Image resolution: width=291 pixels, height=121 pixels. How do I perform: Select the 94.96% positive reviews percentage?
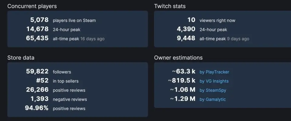pos(37,108)
